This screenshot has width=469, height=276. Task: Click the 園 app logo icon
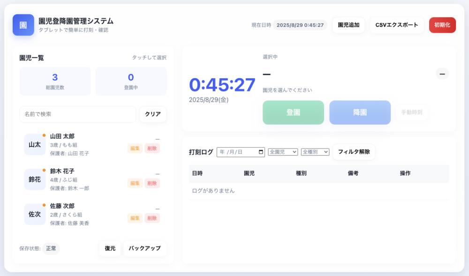tap(23, 25)
